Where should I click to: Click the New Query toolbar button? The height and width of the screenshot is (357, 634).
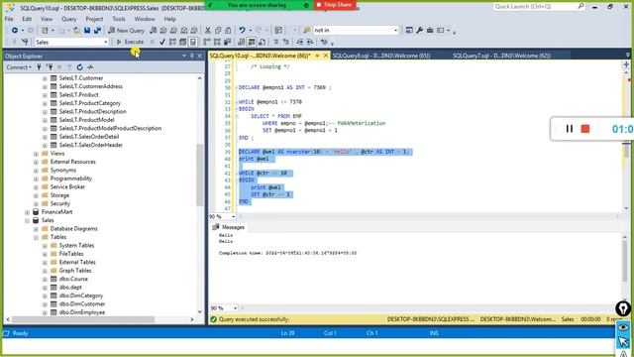[126, 31]
